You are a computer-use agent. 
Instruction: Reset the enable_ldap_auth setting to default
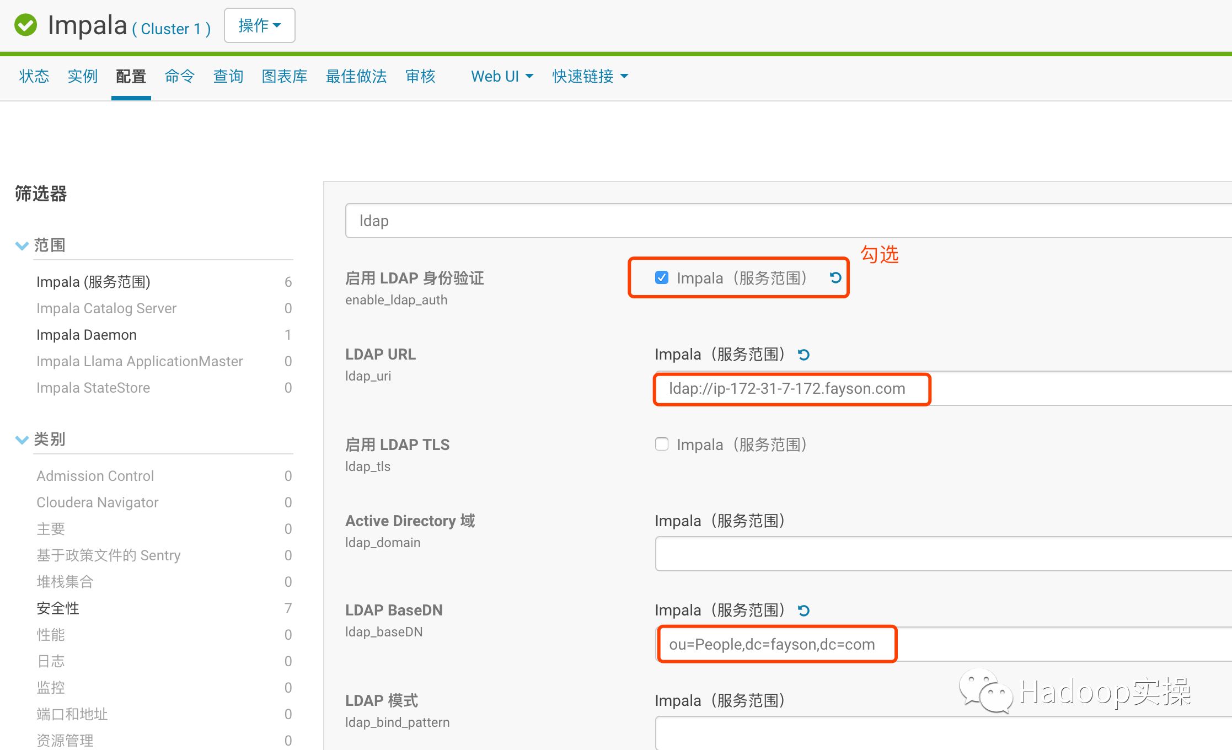tap(835, 278)
